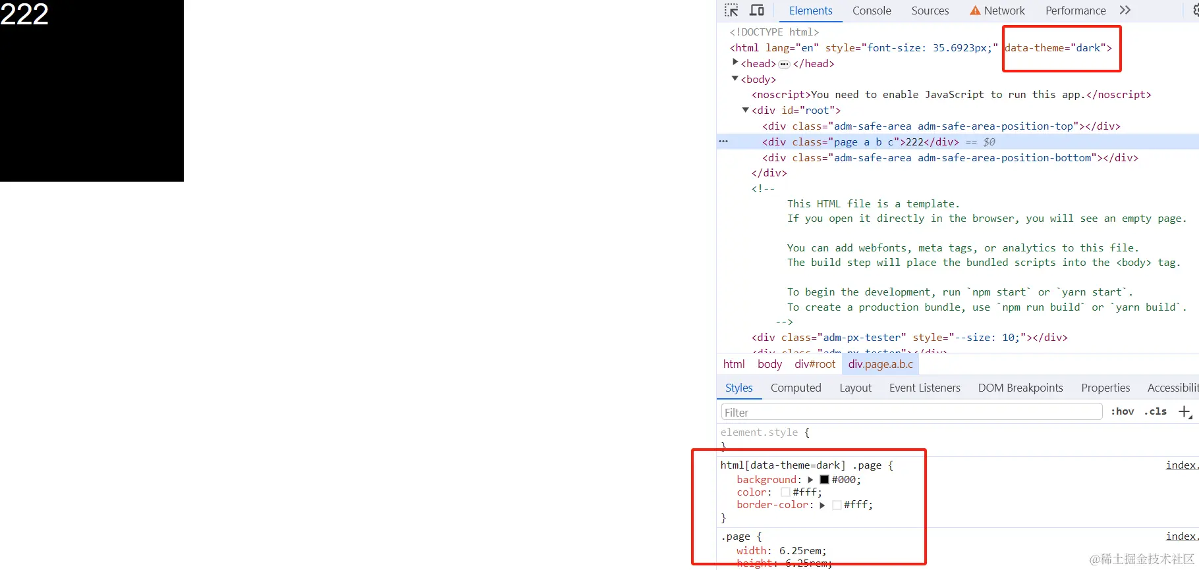Expand the border-color shorthand arrow
Screen dimensions: 1199x570
822,505
